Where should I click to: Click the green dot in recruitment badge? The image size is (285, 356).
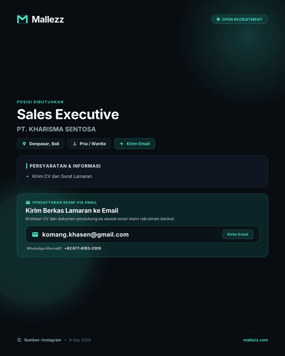tap(218, 19)
